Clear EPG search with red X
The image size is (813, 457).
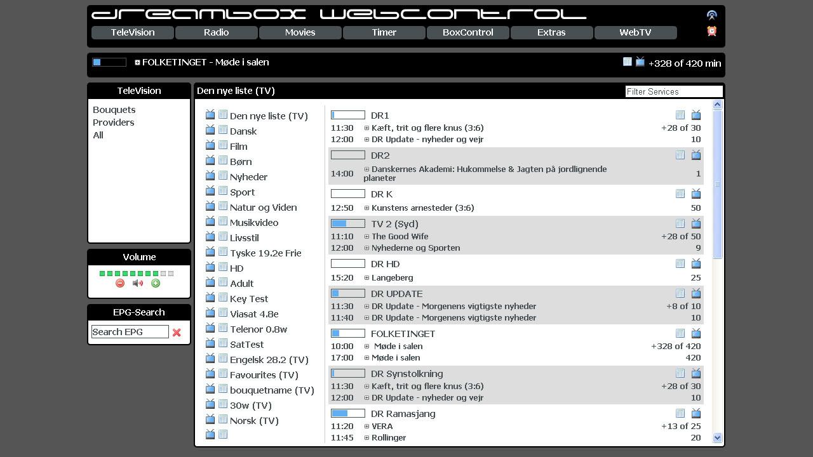[177, 332]
